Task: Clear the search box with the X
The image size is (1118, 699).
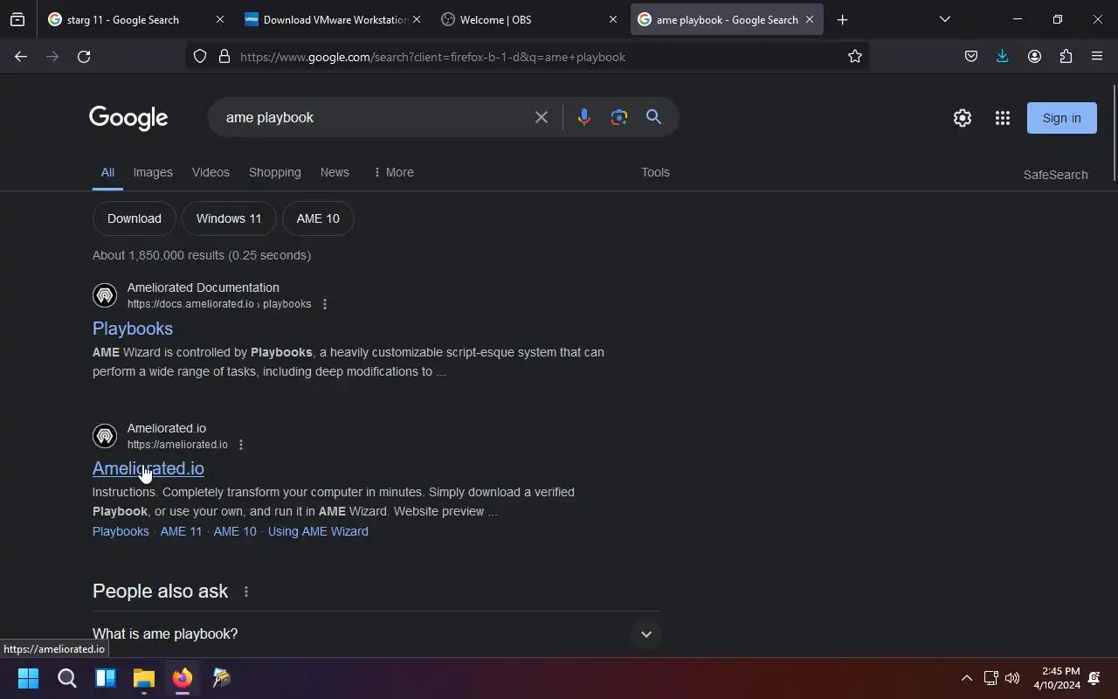Action: pyautogui.click(x=542, y=117)
